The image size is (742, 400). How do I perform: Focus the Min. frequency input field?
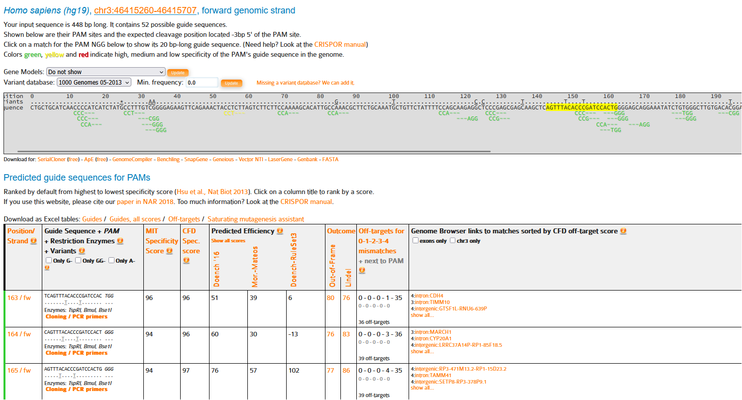coord(202,83)
